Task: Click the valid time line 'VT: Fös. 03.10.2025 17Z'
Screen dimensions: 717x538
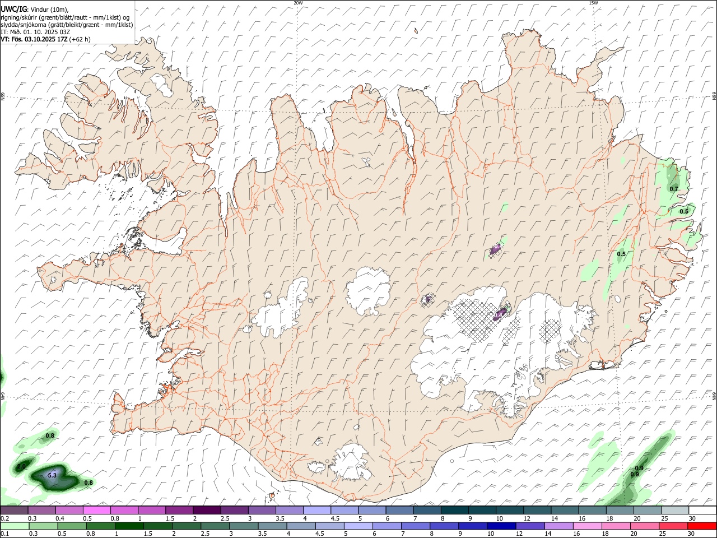Action: (35, 39)
